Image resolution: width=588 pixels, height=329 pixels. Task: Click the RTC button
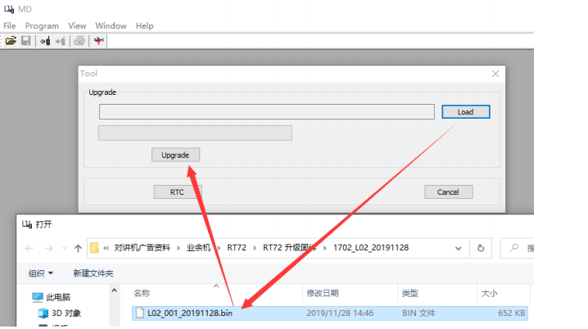click(x=176, y=192)
